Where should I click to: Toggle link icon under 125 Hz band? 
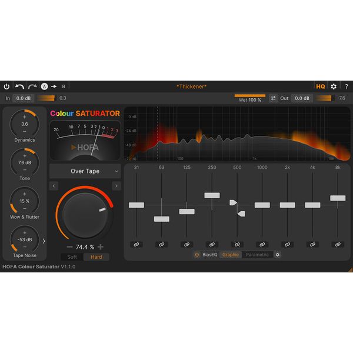click(x=187, y=245)
